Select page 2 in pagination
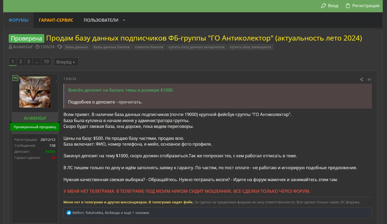The height and width of the screenshot is (224, 387). pos(20,62)
